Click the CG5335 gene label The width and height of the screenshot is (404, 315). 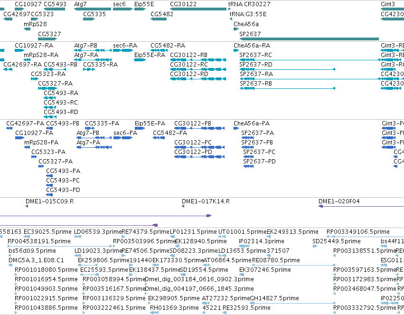coord(94,14)
